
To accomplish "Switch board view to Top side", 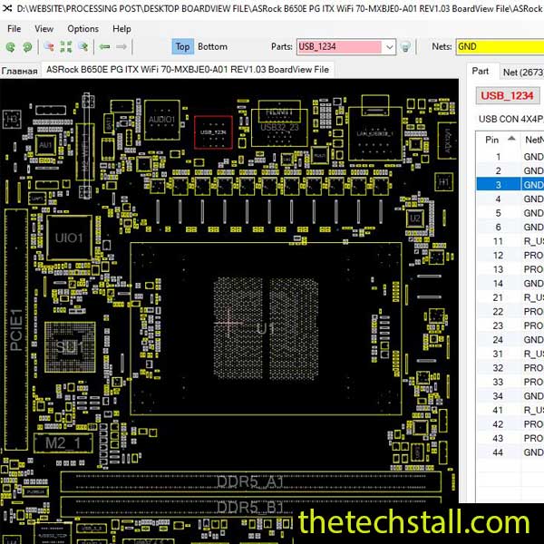I will (182, 46).
